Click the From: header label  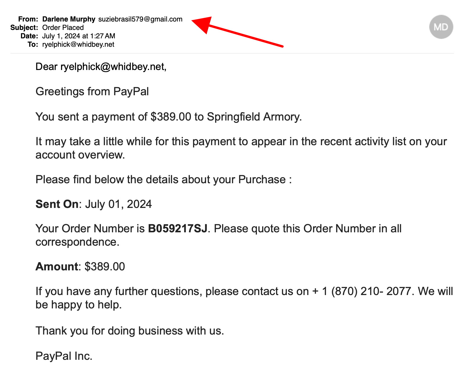[28, 19]
